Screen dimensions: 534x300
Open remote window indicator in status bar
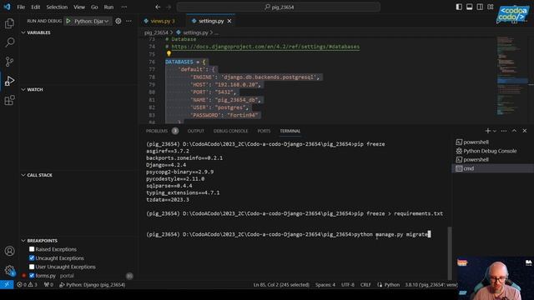tap(7, 285)
